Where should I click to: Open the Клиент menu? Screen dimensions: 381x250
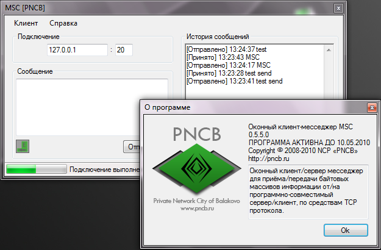pos(26,23)
